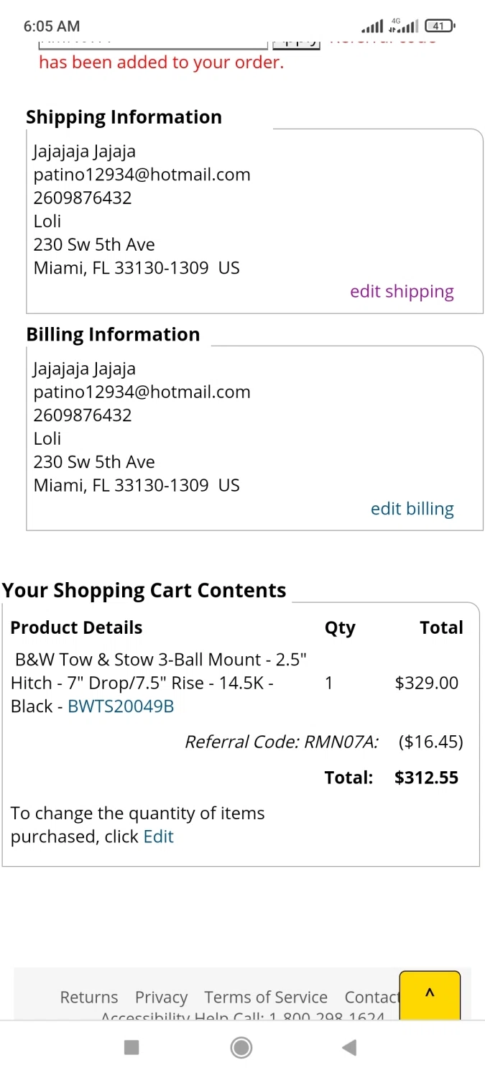Screen dimensions: 485x1078
Task: Click the Referral Code RMN07A discount line
Action: (282, 741)
